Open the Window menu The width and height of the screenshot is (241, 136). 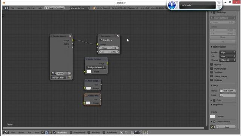[31, 8]
